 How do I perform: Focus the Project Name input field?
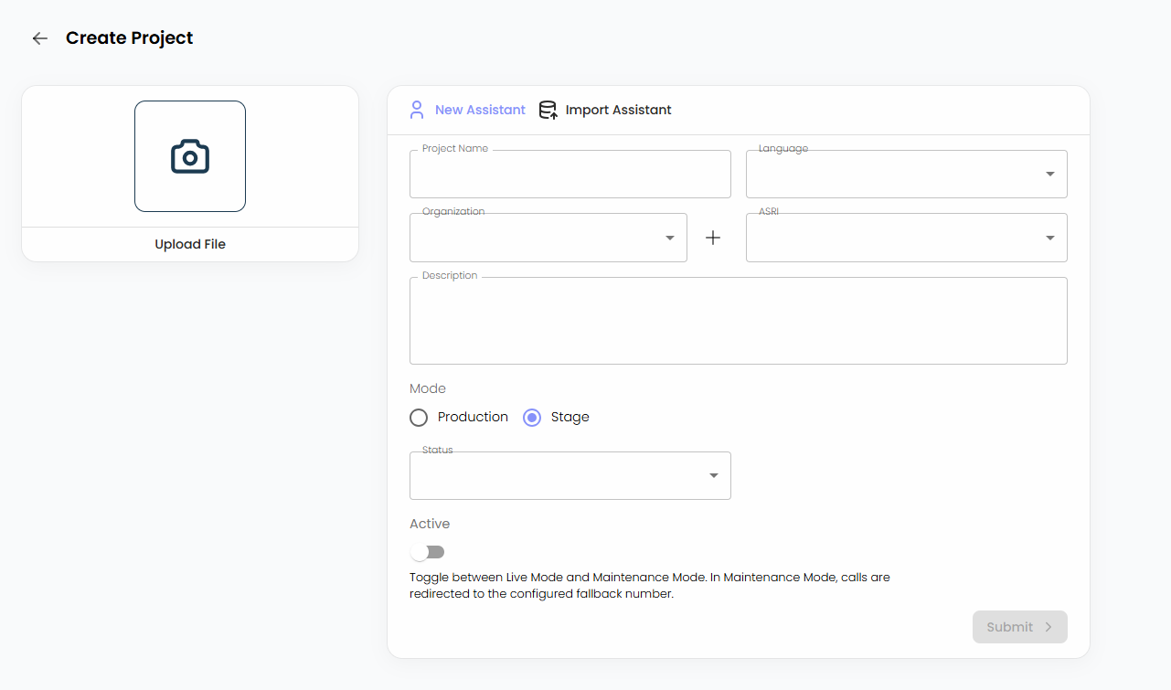[x=570, y=174]
